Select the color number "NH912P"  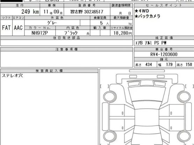coord(39,33)
